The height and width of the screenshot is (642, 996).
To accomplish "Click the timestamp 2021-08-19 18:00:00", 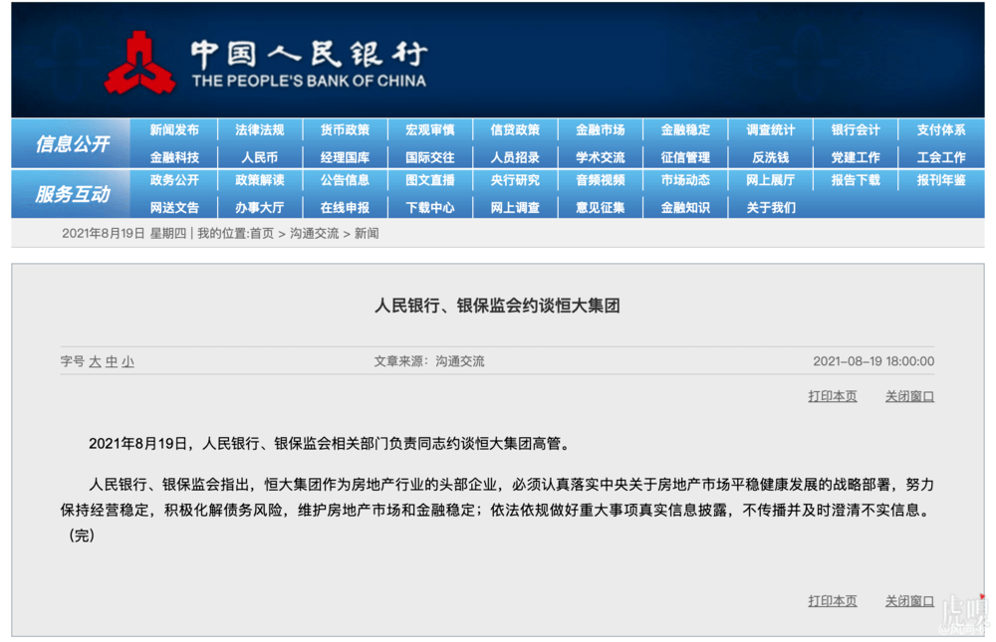I will [x=873, y=361].
